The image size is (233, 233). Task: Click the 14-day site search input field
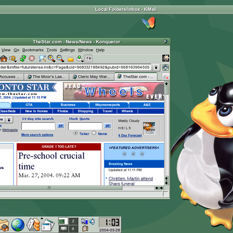38,126
